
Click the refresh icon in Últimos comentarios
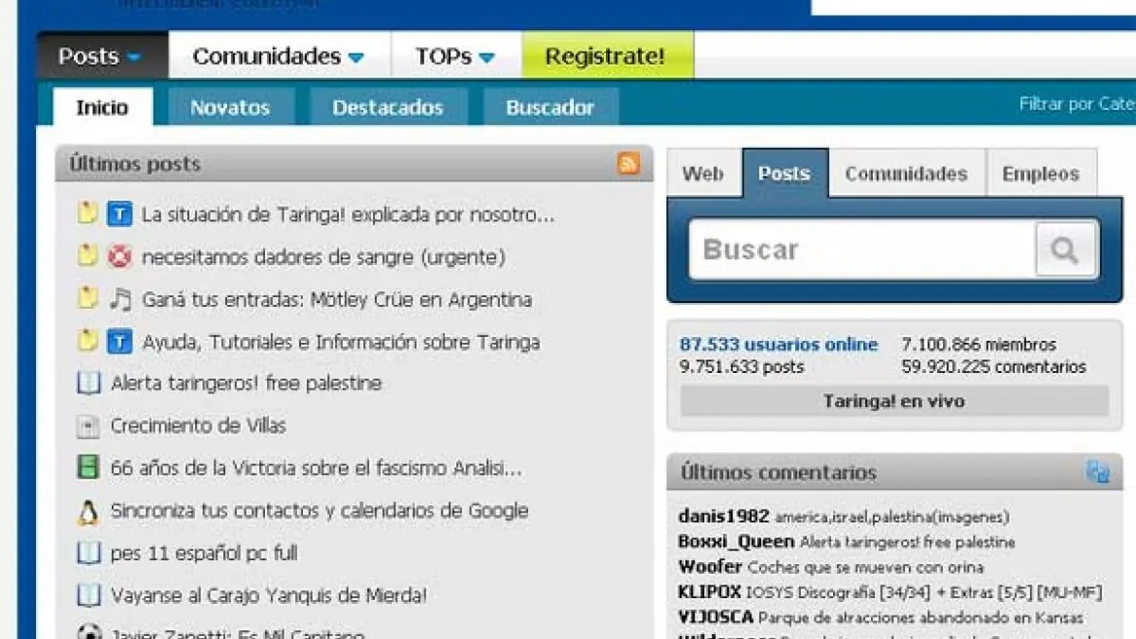1097,472
